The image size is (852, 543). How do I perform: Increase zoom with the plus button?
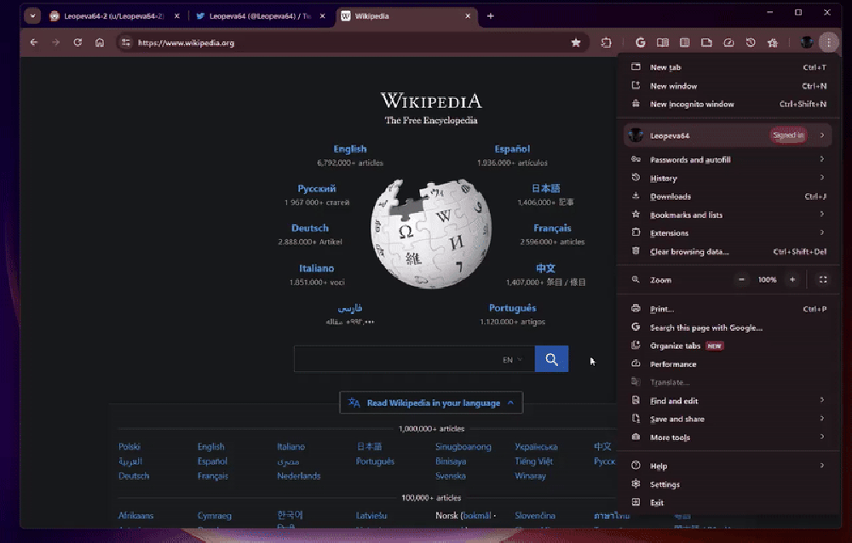click(792, 279)
